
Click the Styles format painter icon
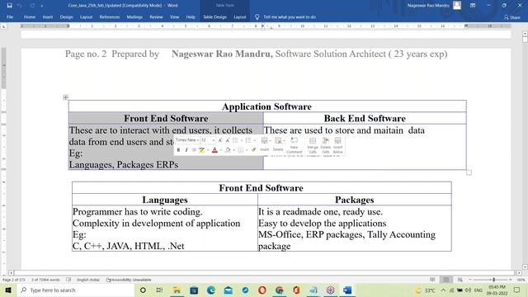tap(254, 150)
